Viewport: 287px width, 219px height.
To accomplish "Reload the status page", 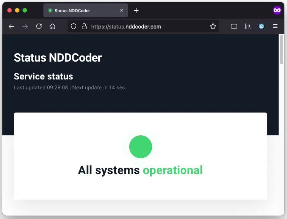I will pyautogui.click(x=39, y=27).
